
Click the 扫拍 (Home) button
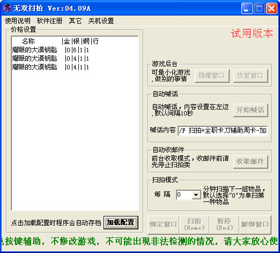[x=194, y=225]
